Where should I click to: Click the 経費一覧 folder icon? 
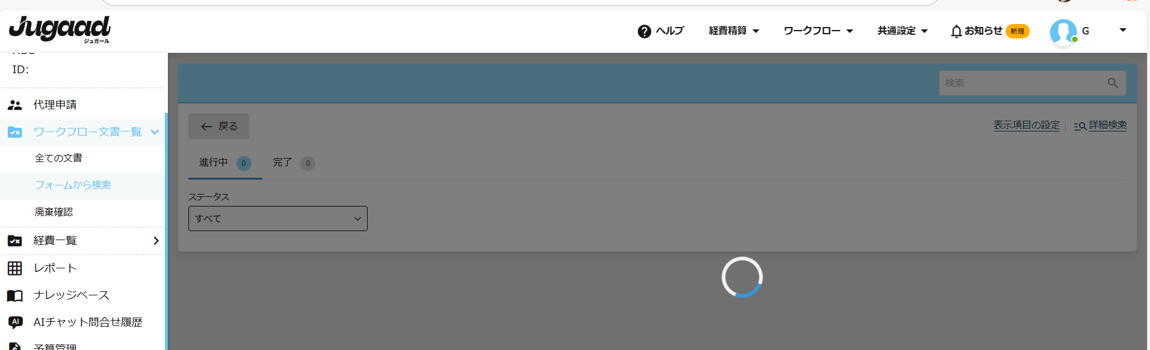15,241
